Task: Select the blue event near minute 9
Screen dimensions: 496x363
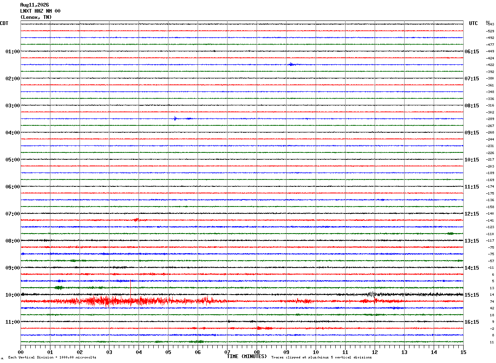Action: tap(292, 64)
